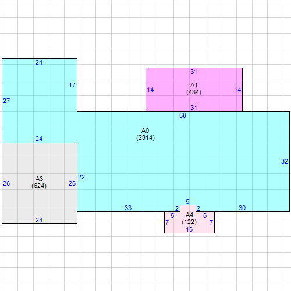Click the 2 dimension left of A4's notch
The width and height of the screenshot is (291, 291).
(177, 208)
